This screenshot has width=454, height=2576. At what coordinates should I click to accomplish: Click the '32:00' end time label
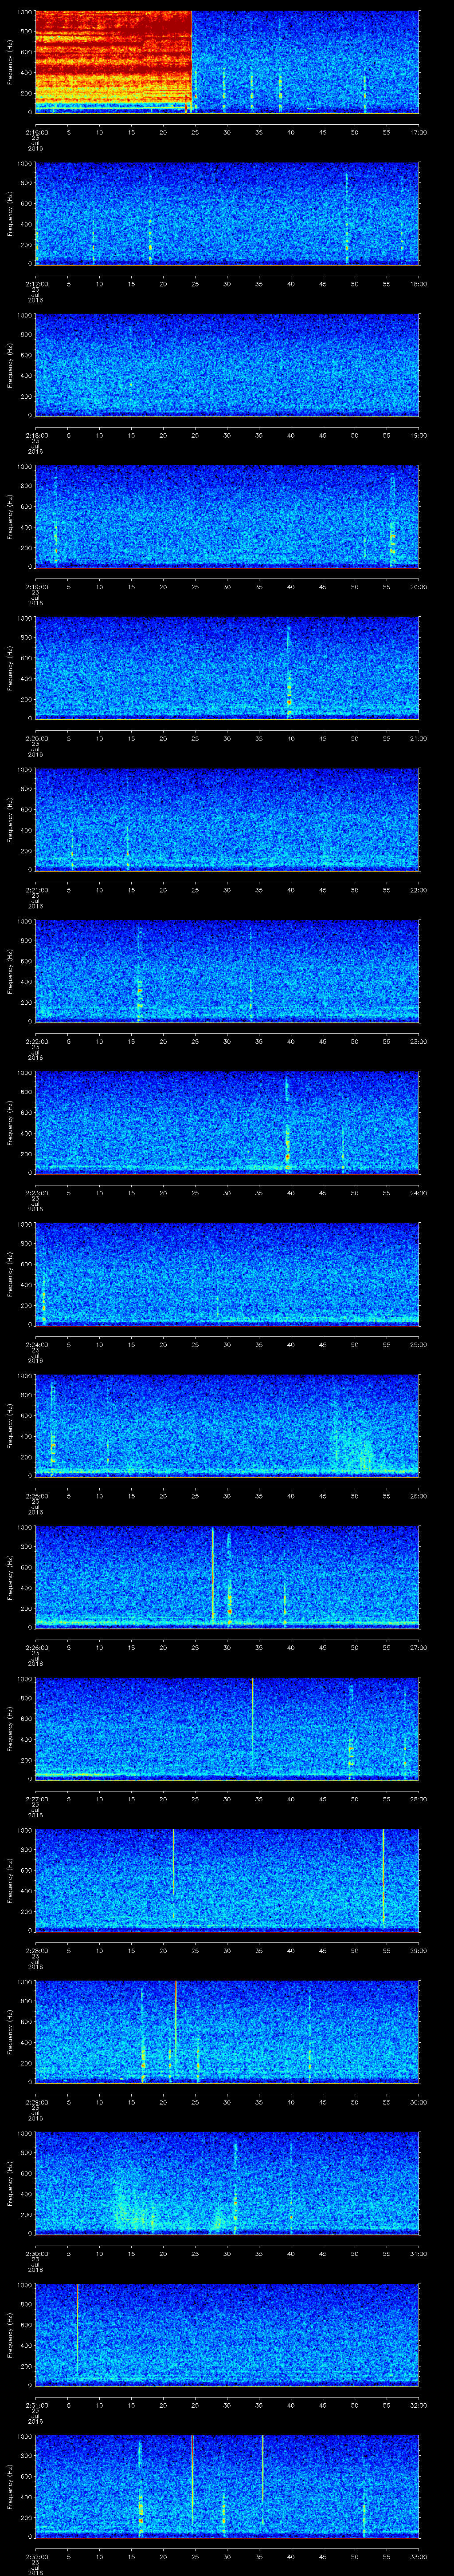418,2405
